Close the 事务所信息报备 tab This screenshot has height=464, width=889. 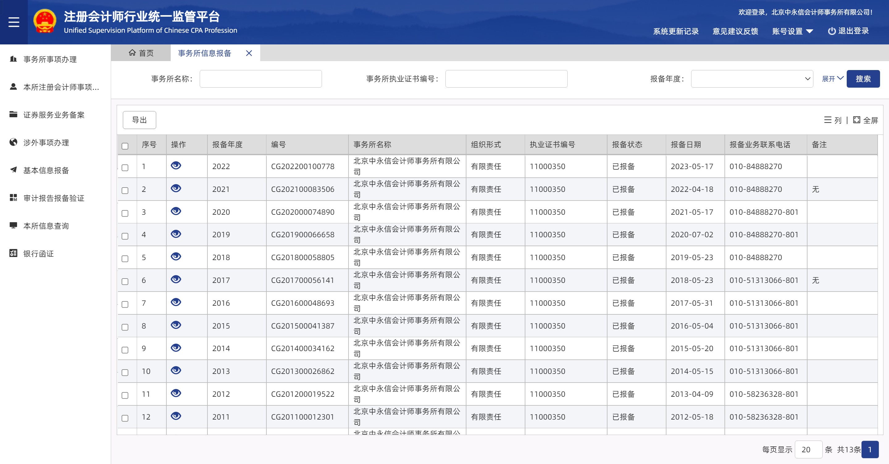coord(249,53)
